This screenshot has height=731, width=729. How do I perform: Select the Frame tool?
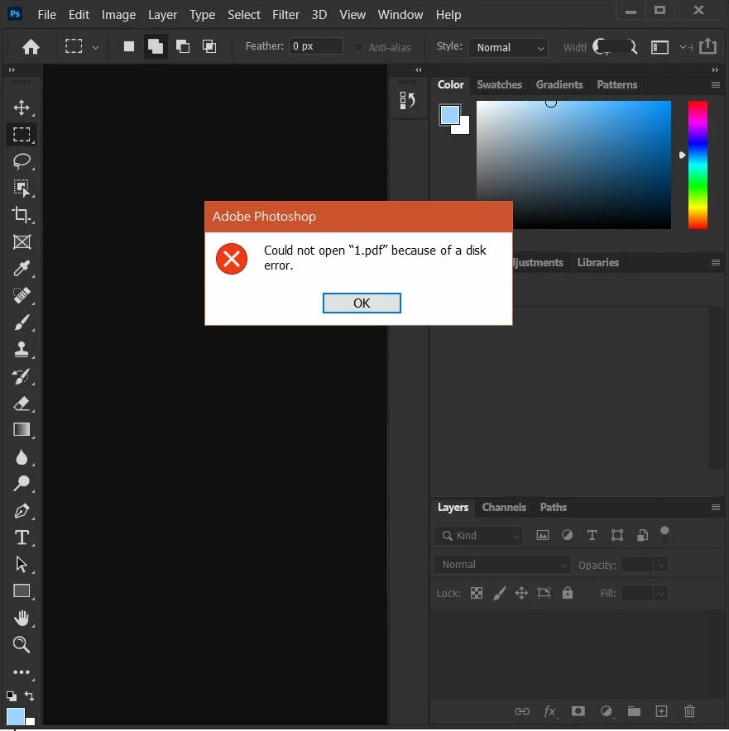22,242
